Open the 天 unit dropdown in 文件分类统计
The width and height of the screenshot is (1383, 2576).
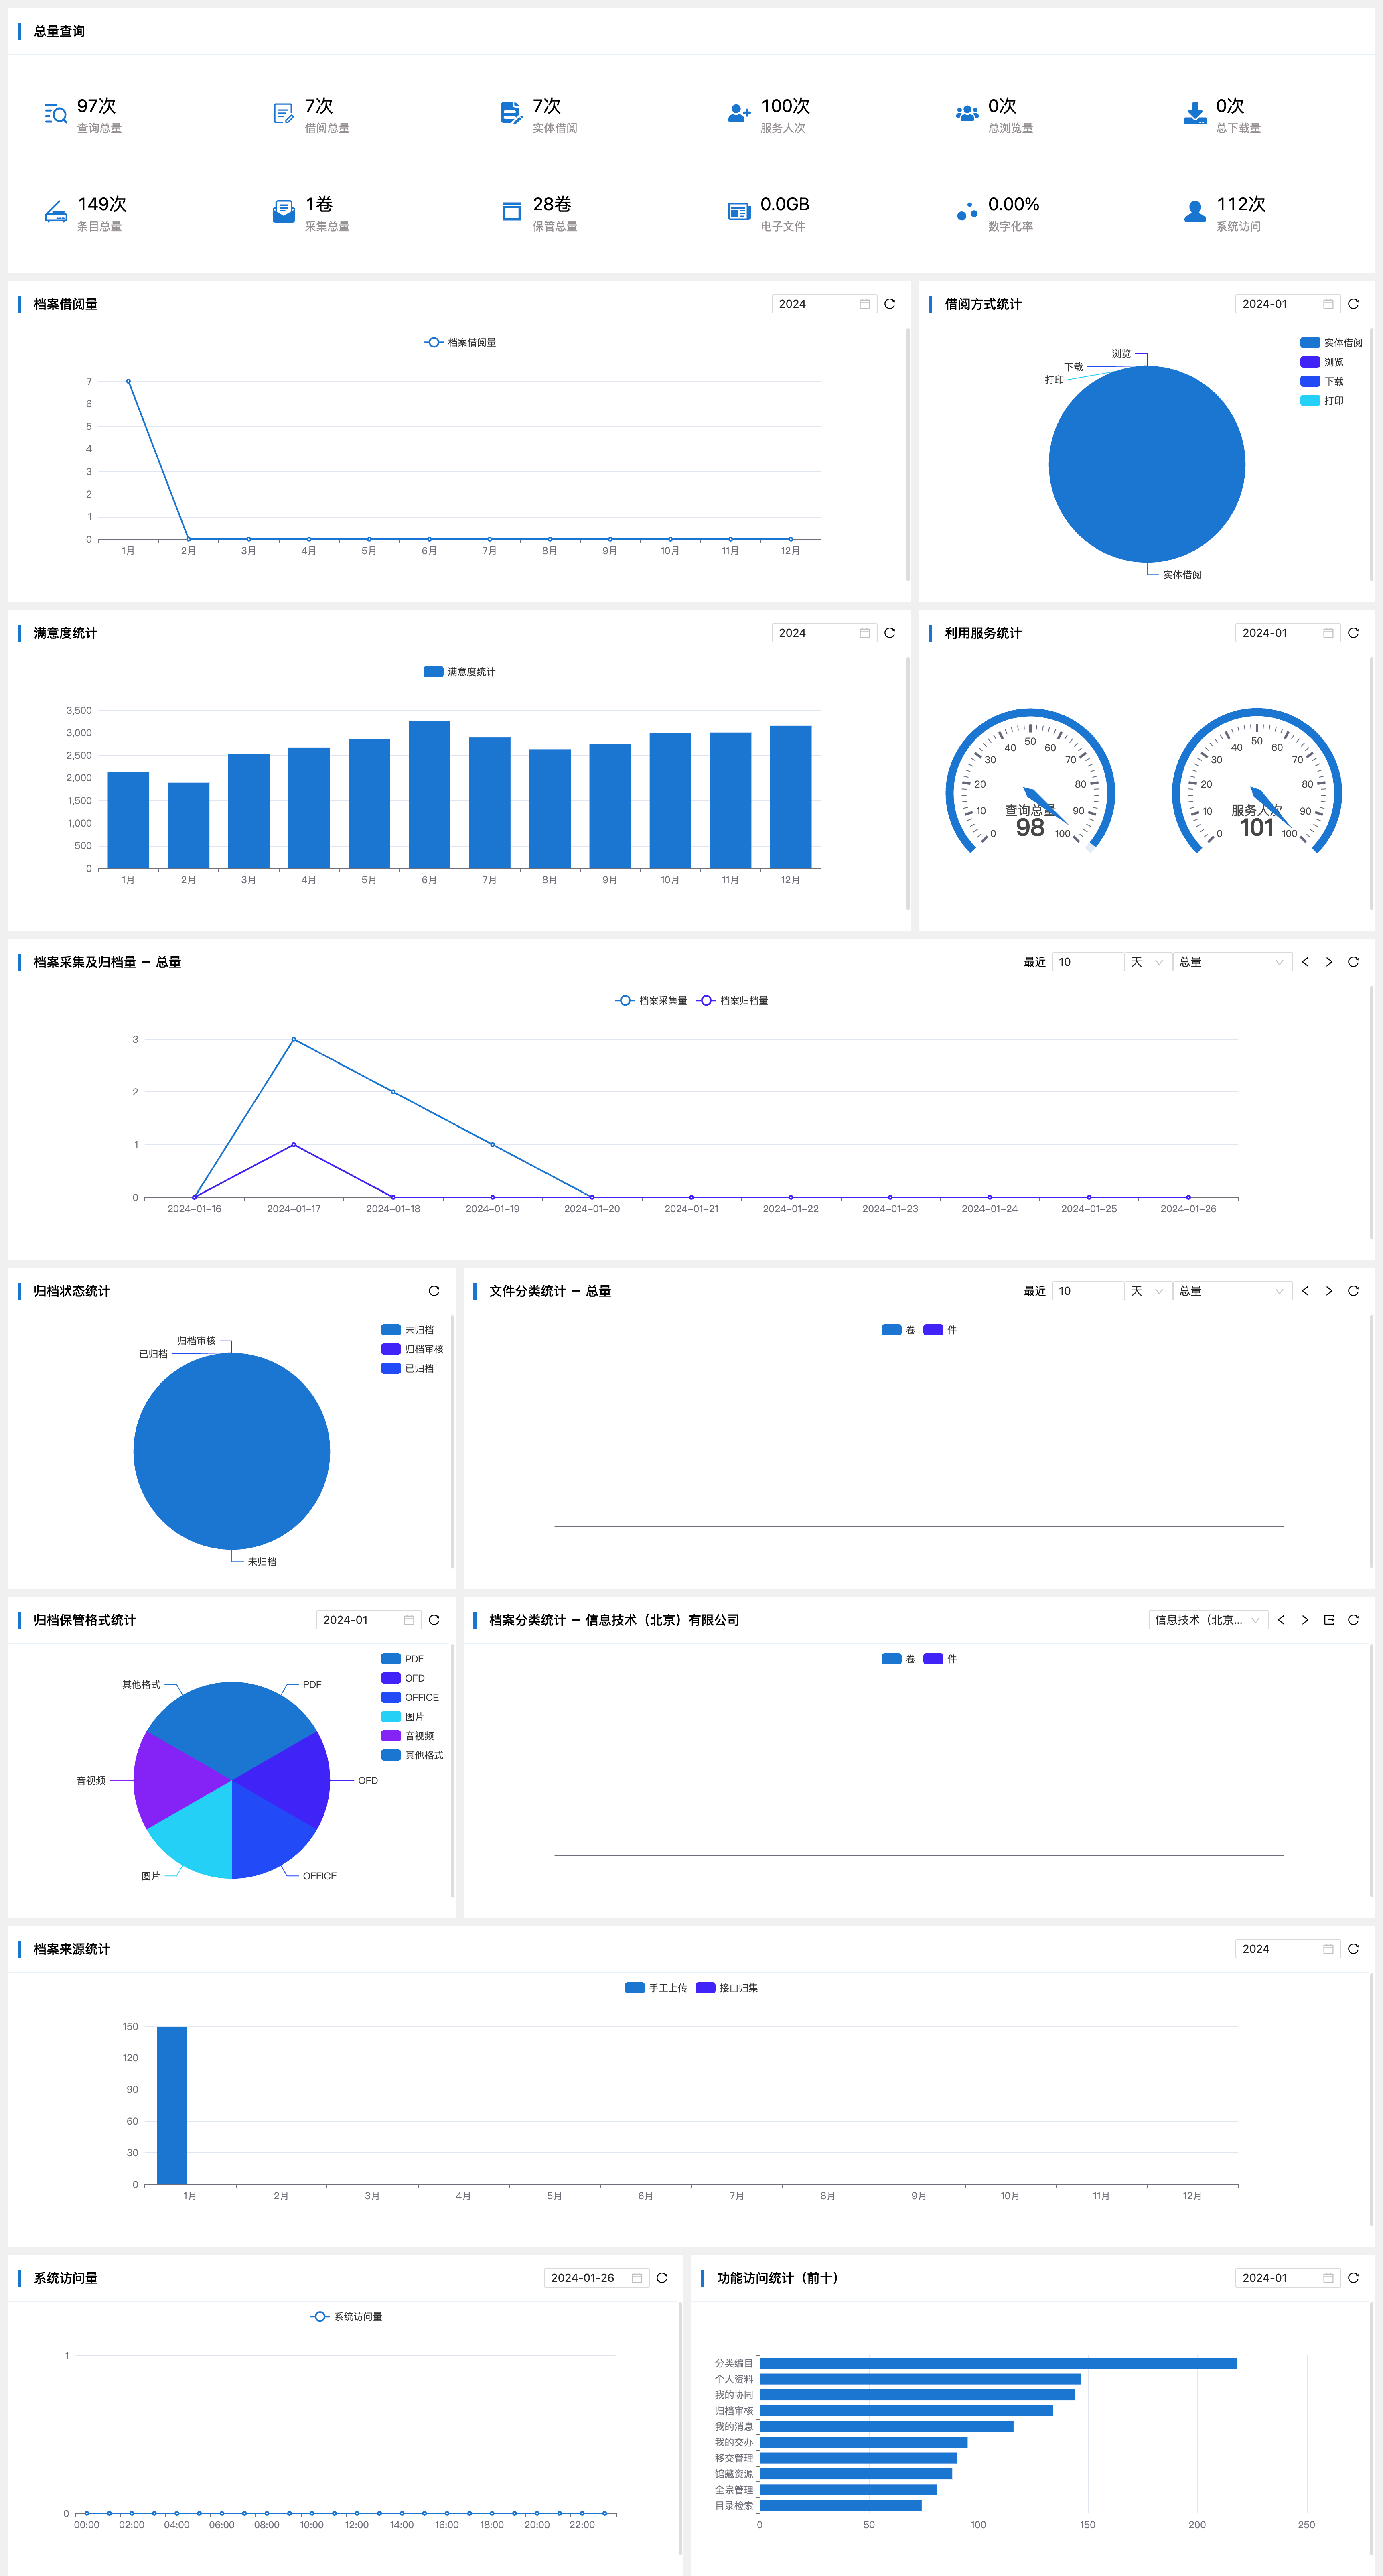[1147, 1291]
